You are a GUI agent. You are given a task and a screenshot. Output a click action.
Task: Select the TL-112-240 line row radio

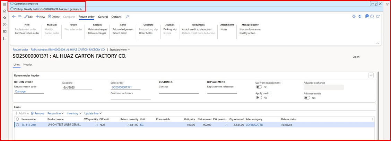tap(17, 125)
